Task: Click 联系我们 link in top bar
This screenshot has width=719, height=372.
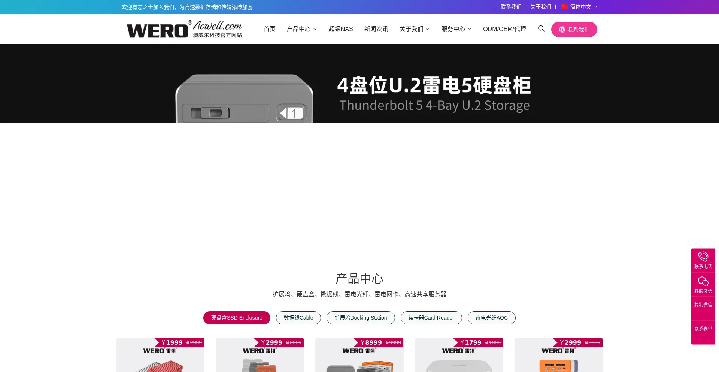Action: click(x=511, y=7)
